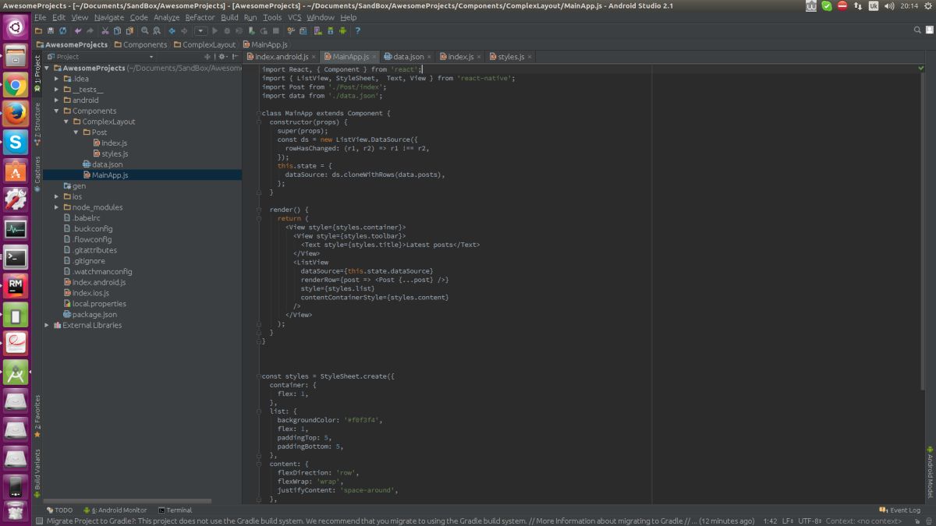Viewport: 936px width, 526px height.
Task: Open the Event Log
Action: pos(900,510)
